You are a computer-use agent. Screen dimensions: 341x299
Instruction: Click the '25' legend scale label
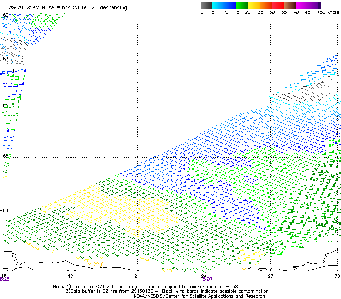pyautogui.click(x=260, y=12)
